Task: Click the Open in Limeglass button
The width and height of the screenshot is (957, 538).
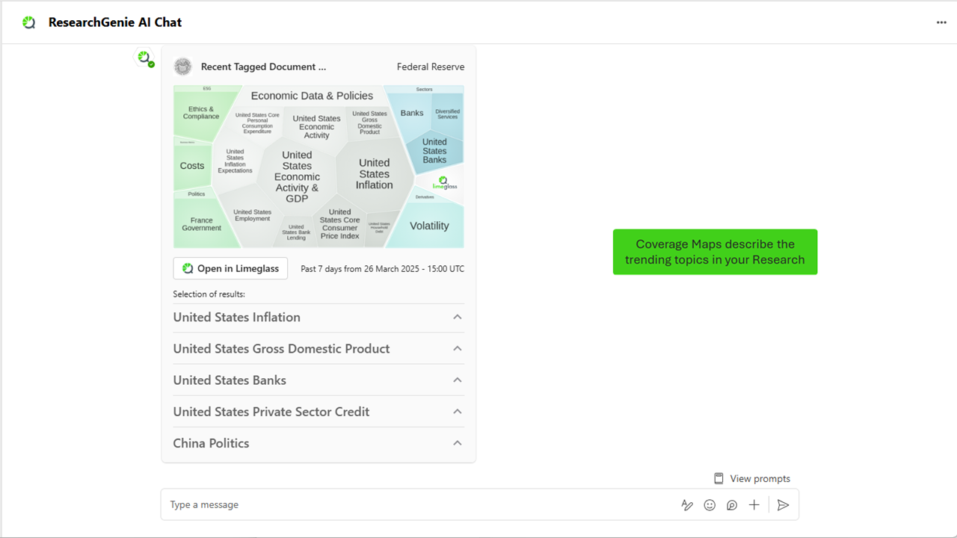Action: tap(230, 268)
